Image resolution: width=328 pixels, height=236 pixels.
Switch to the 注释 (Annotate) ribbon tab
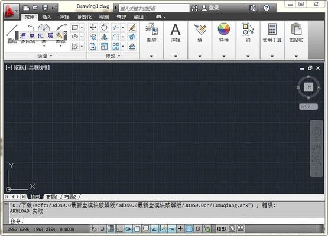(64, 17)
